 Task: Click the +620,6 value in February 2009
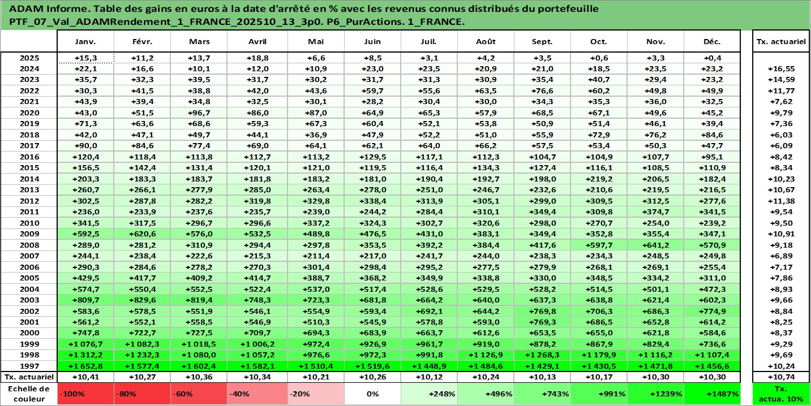tap(142, 234)
